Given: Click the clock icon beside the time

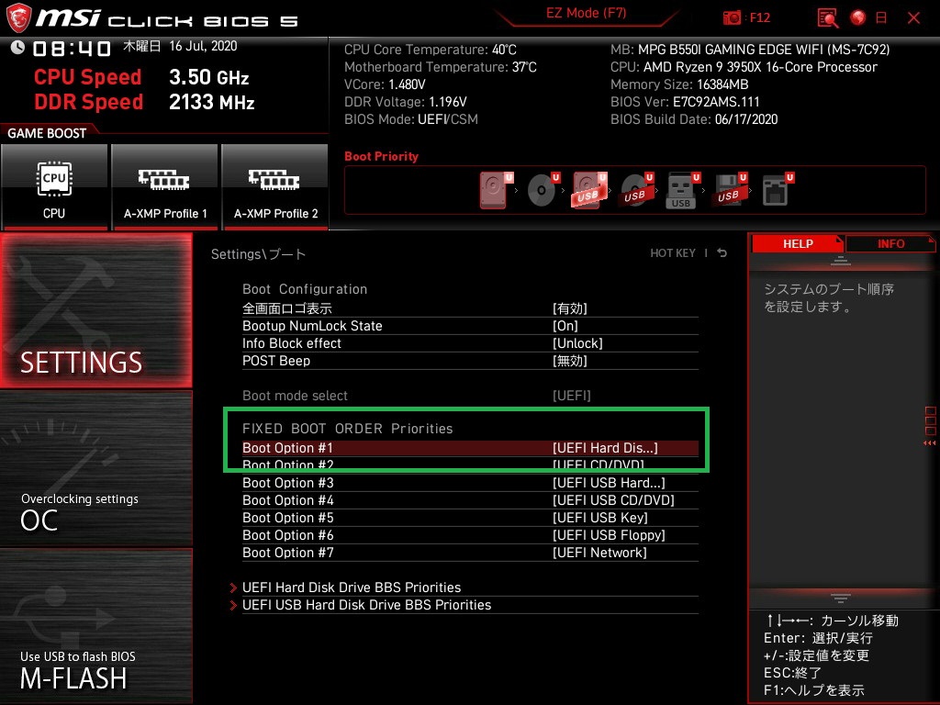Looking at the screenshot, I should pyautogui.click(x=17, y=48).
